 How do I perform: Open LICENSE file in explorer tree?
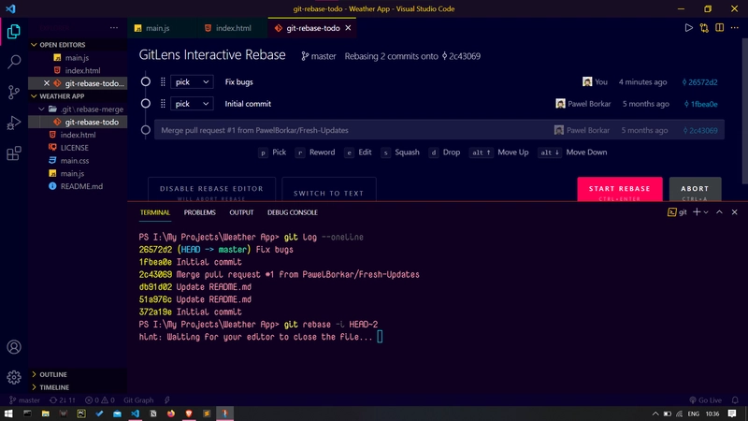coord(78,148)
